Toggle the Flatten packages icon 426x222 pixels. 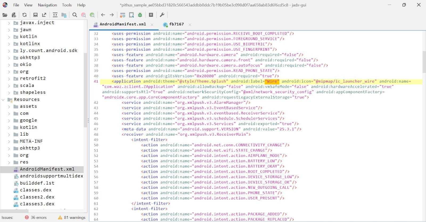(x=64, y=15)
